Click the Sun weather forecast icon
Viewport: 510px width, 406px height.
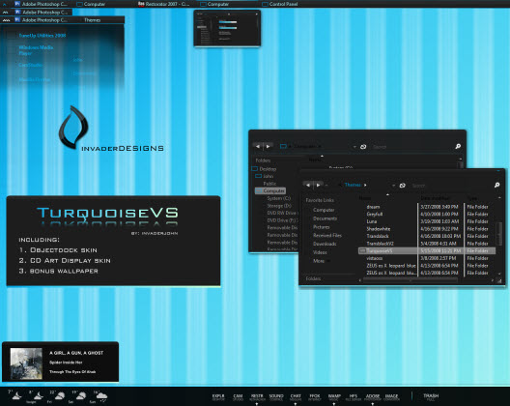point(101,396)
